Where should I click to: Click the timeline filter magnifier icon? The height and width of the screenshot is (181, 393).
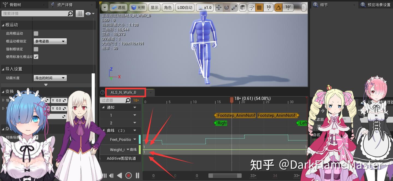tap(128, 100)
